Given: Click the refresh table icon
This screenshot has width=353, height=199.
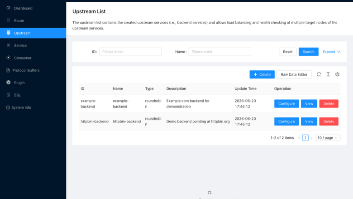Looking at the screenshot, I should coord(319,74).
